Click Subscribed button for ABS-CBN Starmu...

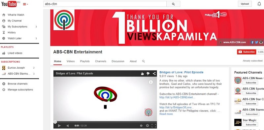pyautogui.click(x=251, y=114)
